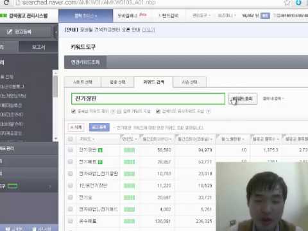
Task: Expand the sidebar tools row with its chevron
Action: (x=50, y=187)
